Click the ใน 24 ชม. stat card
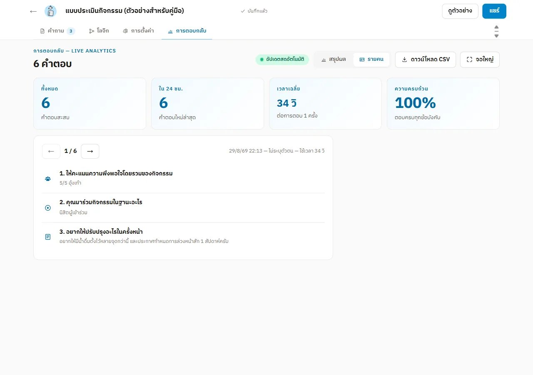The image size is (533, 375). pos(207,104)
